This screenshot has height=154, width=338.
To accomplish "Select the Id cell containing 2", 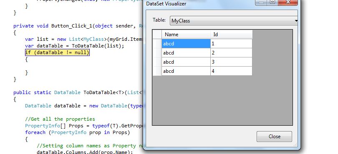I will [231, 53].
